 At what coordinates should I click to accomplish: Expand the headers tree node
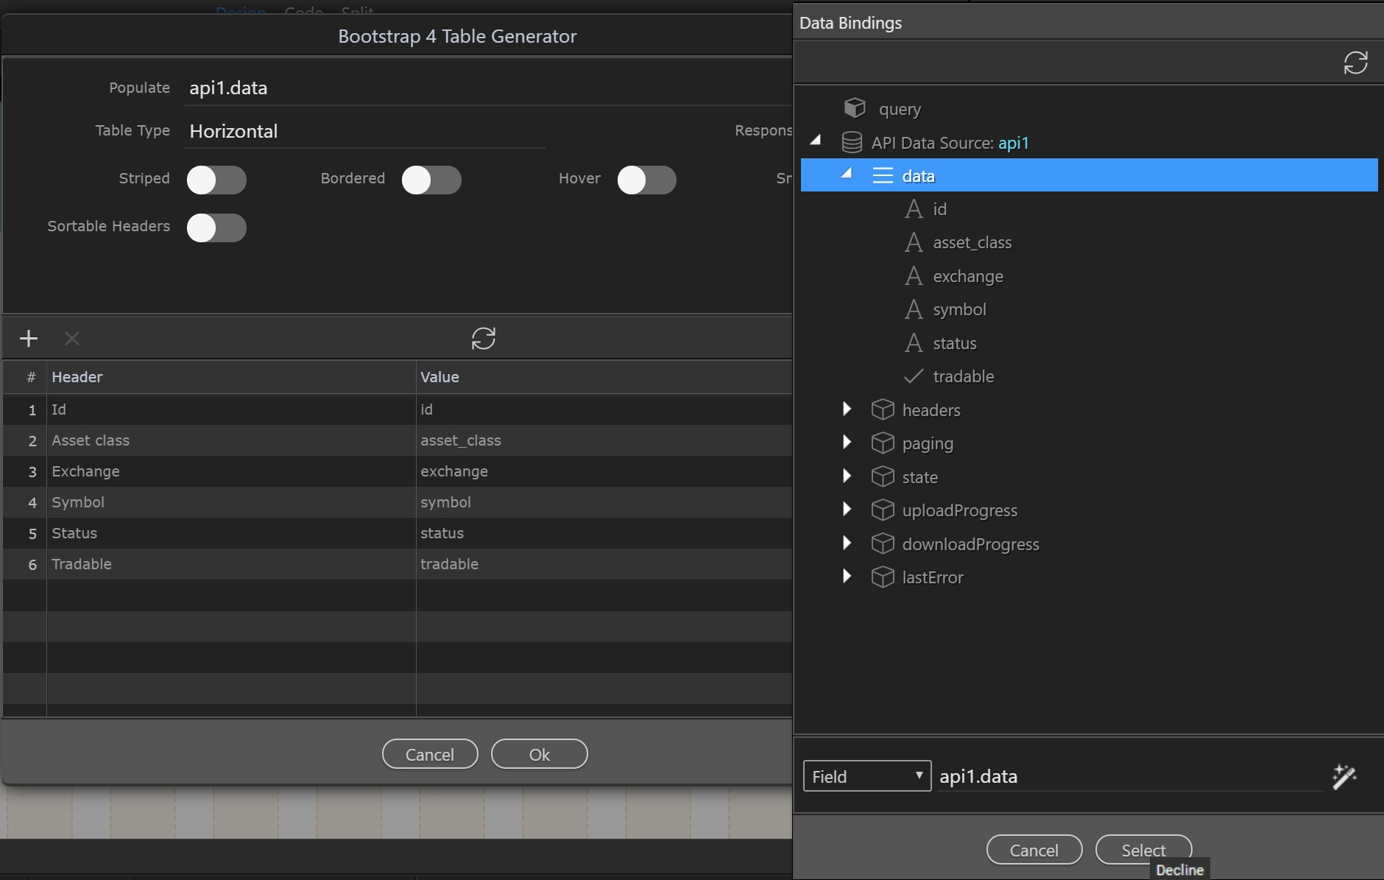pyautogui.click(x=847, y=409)
